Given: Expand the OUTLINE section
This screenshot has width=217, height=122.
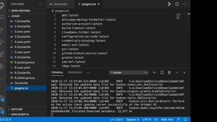Looking at the screenshot, I should (17, 109).
